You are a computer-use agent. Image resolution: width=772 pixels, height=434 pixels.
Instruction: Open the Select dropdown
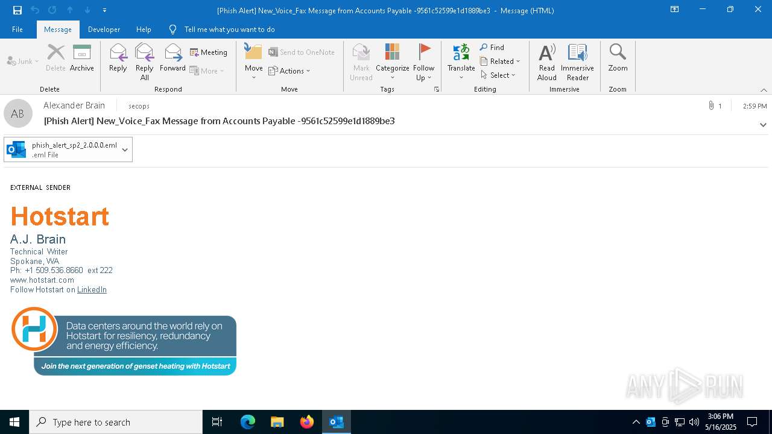click(x=498, y=75)
